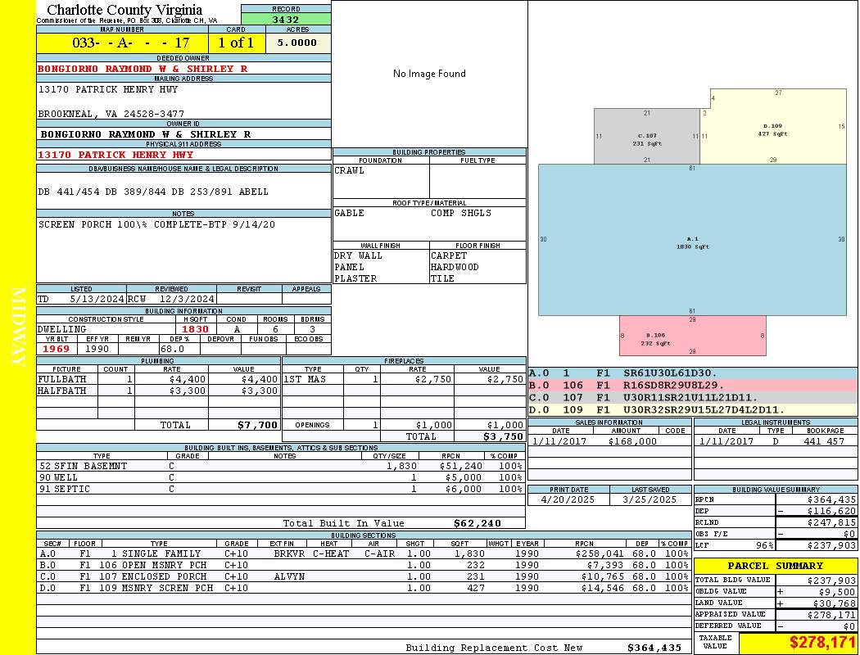Image resolution: width=860 pixels, height=655 pixels.
Task: Click the red H SQFT value 1830
Action: 195,329
